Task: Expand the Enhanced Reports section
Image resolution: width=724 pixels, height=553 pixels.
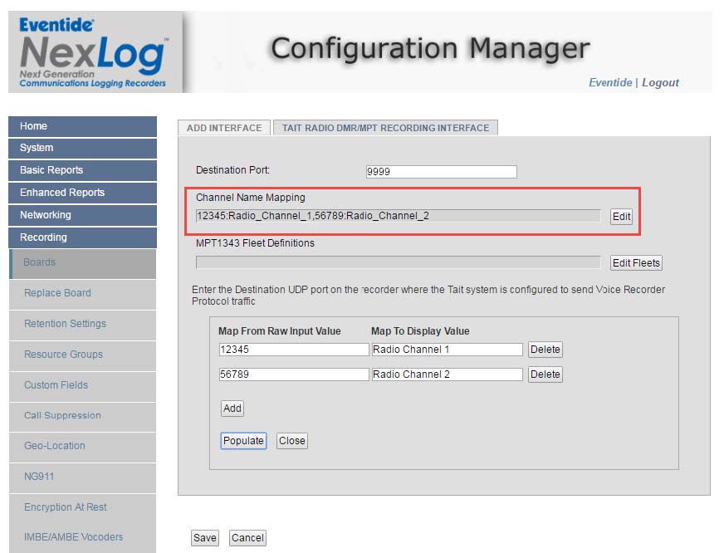Action: [82, 193]
